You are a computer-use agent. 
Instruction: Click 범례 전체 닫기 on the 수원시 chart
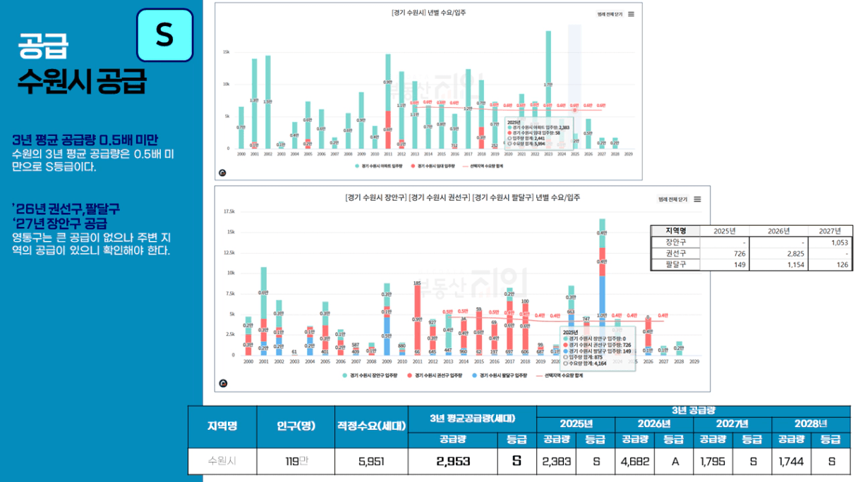(x=610, y=14)
